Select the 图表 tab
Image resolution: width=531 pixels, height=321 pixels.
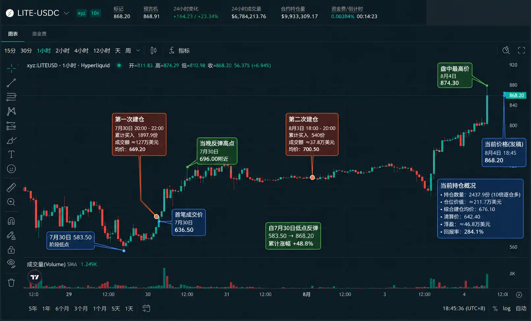coord(13,34)
